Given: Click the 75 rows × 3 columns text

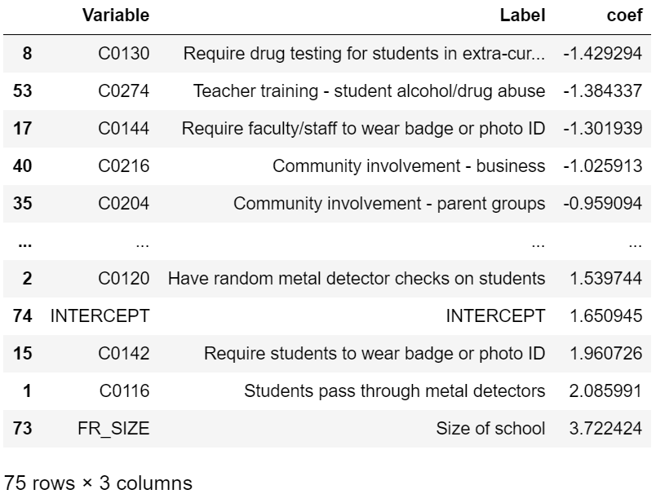Looking at the screenshot, I should point(98,483).
